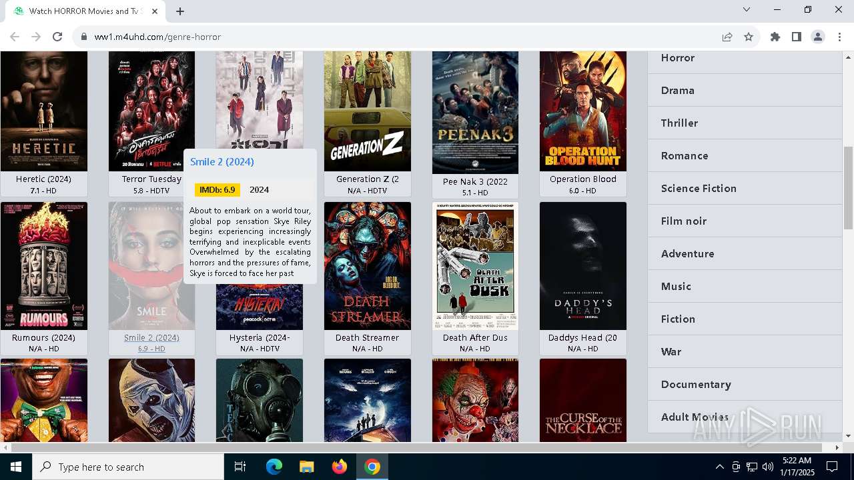Bookmark this page with the star icon
The height and width of the screenshot is (480, 854).
[749, 37]
